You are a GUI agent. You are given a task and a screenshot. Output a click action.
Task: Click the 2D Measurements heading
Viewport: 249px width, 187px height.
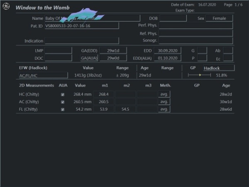point(37,85)
